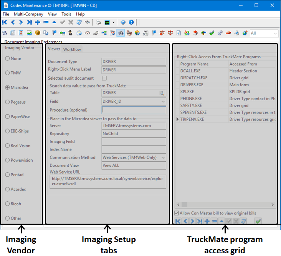Click the program grid horizontal scrollbar right arrow
This screenshot has width=281, height=256.
pos(273,205)
